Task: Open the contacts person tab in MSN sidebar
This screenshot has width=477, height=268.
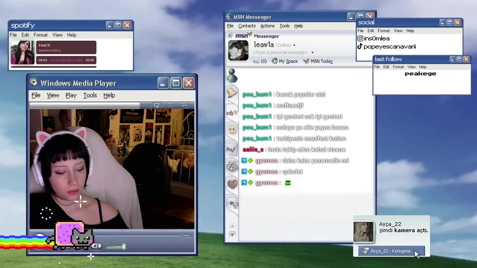Action: pos(232,76)
